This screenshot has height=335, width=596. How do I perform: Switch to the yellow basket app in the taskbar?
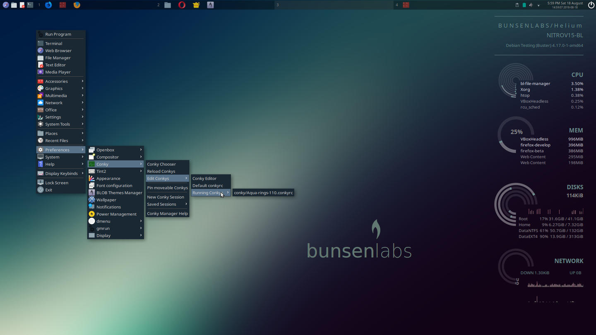coord(196,5)
